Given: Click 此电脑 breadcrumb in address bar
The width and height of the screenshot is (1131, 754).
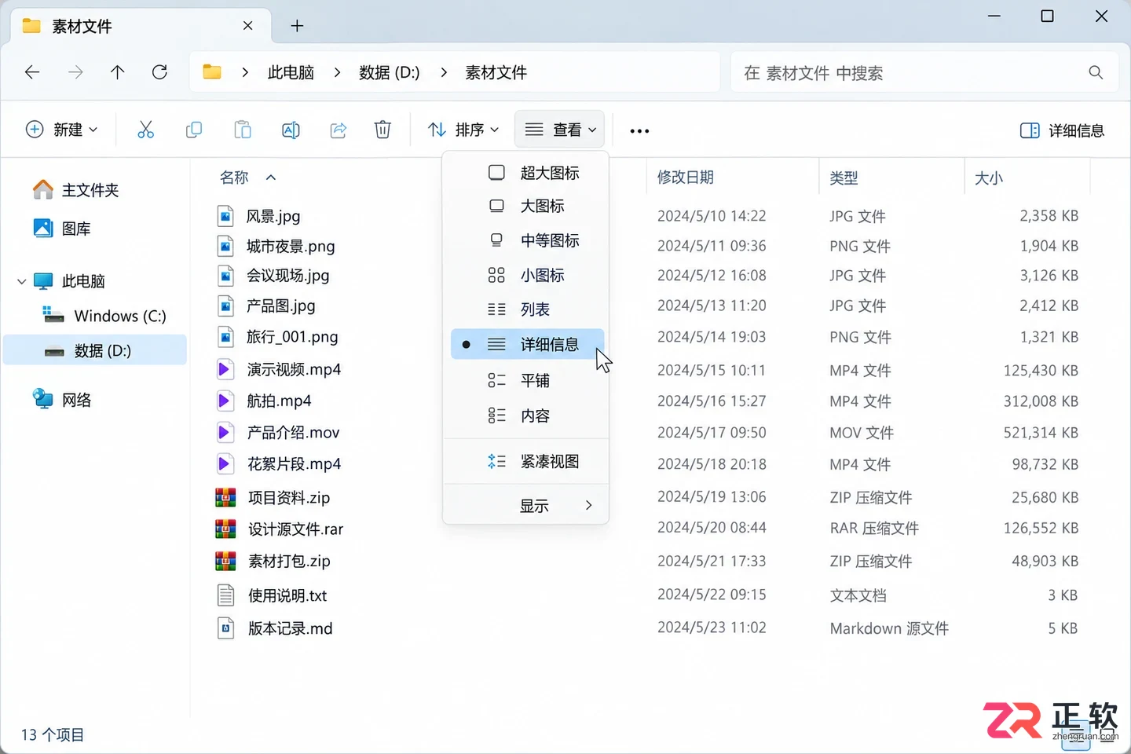Looking at the screenshot, I should click(291, 72).
